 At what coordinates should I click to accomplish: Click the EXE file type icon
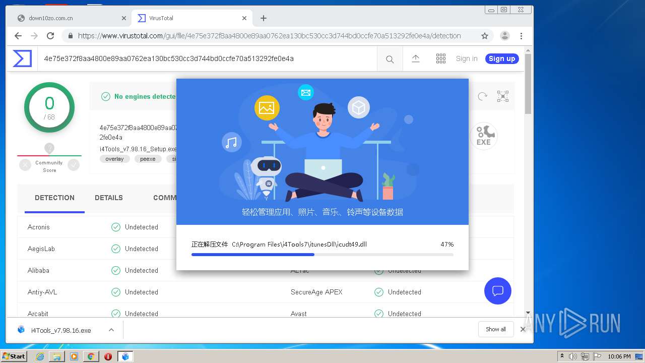[484, 136]
